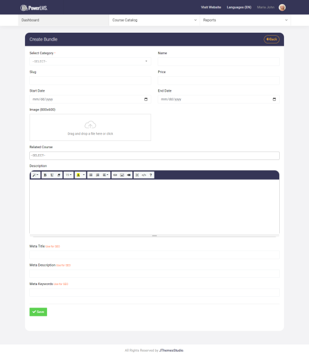Go to the Dashboard tab
The image size is (309, 357).
(63, 20)
